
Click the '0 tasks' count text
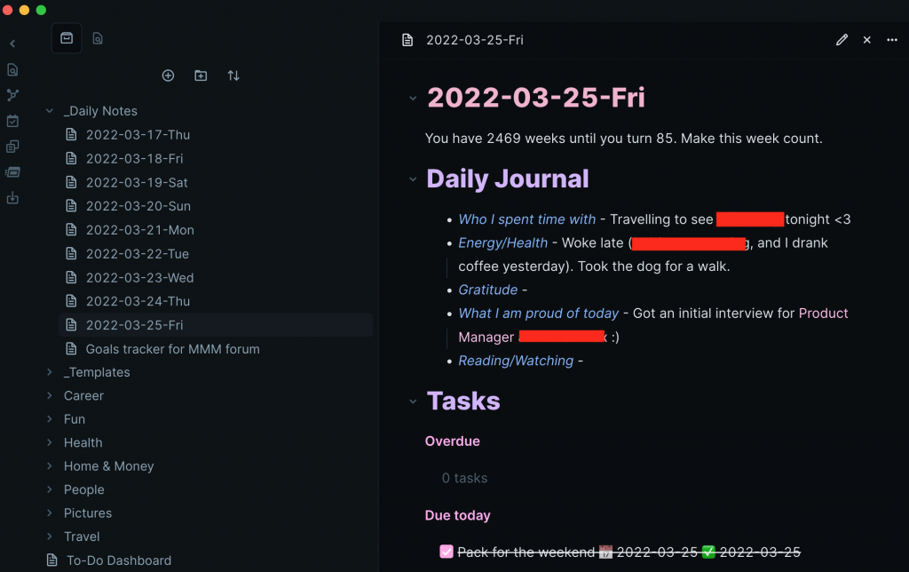coord(464,478)
